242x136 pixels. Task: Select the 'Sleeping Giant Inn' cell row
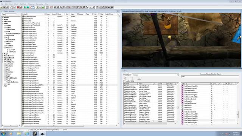[150, 121]
